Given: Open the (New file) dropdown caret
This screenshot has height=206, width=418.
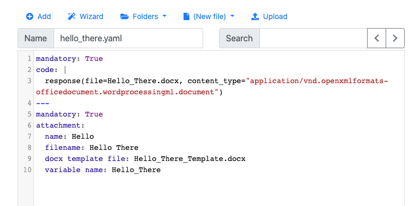Looking at the screenshot, I should 232,16.
